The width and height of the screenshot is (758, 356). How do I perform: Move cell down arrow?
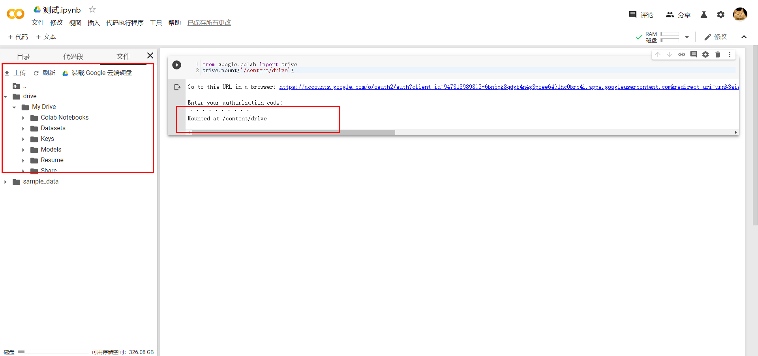(x=670, y=54)
